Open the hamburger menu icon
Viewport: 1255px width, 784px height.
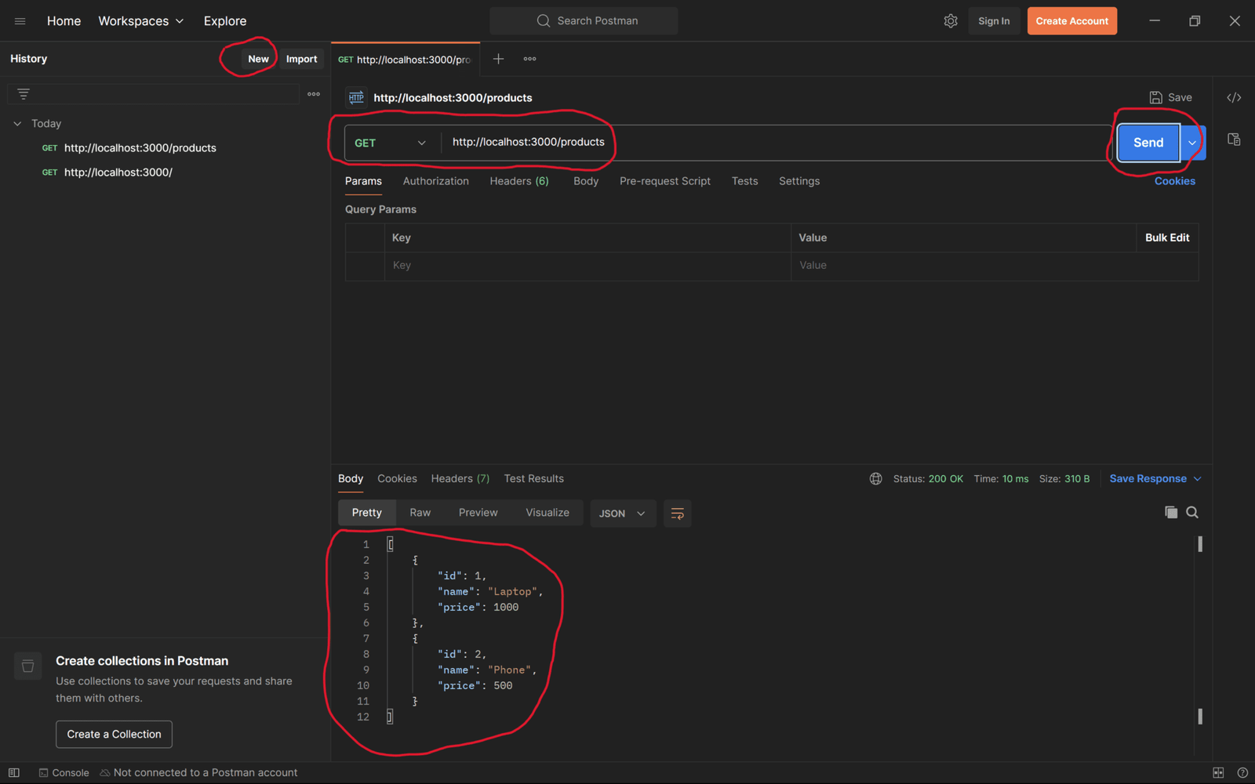20,21
